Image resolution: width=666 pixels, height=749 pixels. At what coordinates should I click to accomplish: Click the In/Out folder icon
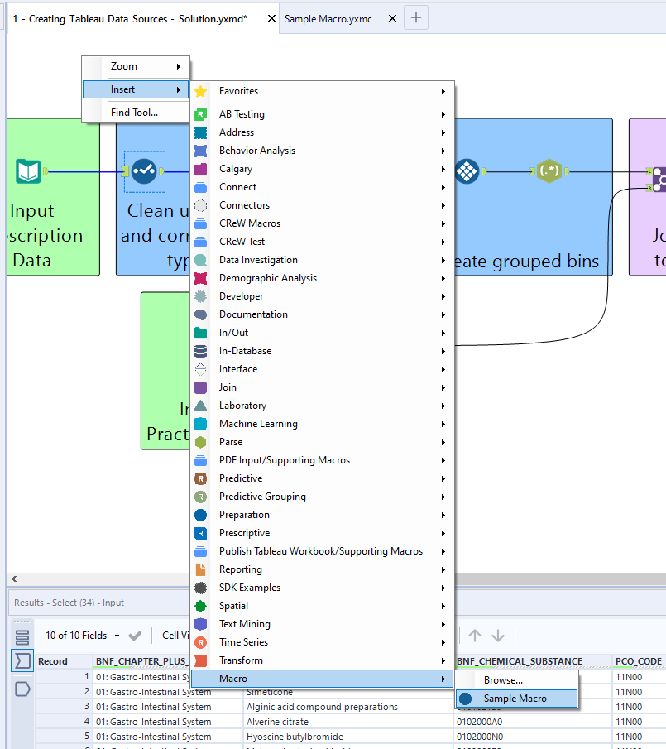click(x=201, y=333)
